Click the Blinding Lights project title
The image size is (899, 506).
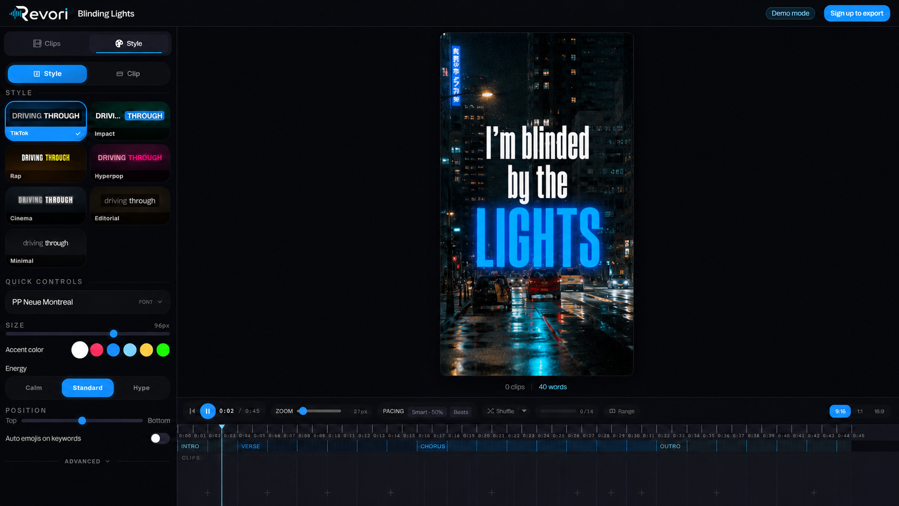pyautogui.click(x=106, y=13)
